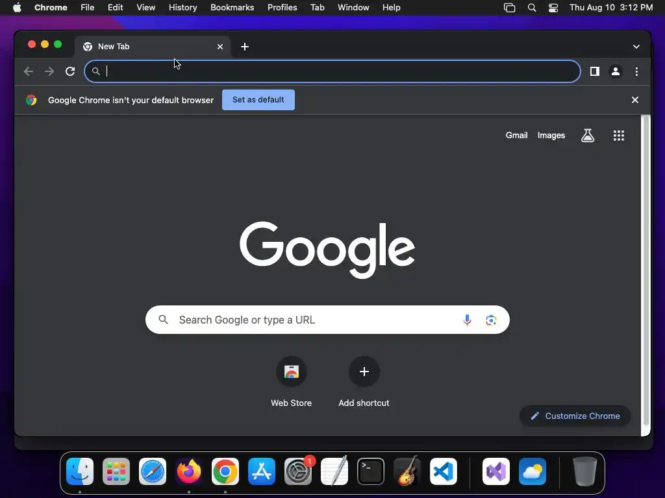Click Chrome icon in the Dock

[x=225, y=471]
